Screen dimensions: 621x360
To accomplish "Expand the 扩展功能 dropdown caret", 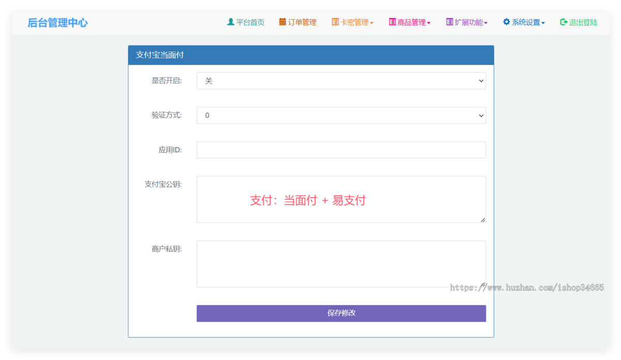I will 486,23.
